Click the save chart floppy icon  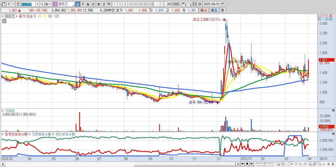tap(195, 4)
